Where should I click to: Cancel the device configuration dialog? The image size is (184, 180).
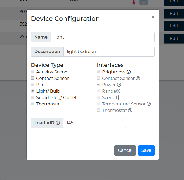(125, 150)
